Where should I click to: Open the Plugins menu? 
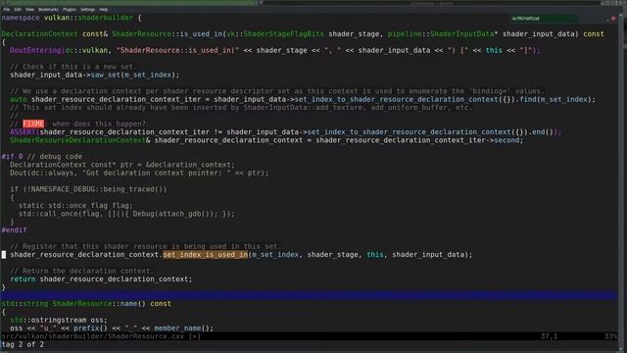point(70,9)
